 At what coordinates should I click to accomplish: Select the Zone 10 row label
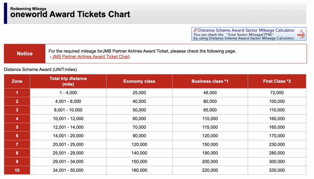17,170
